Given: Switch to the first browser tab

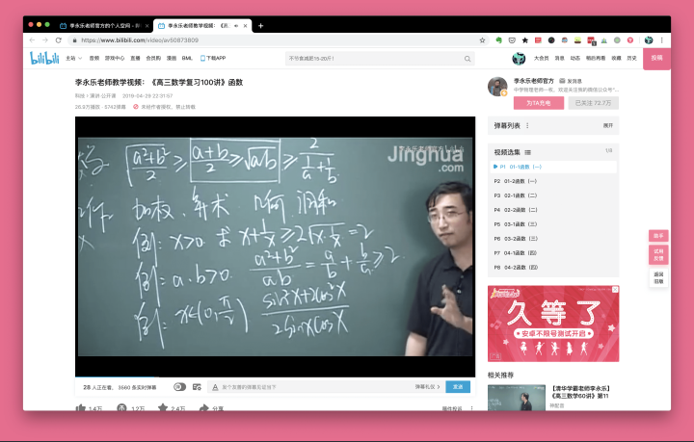Looking at the screenshot, I should [104, 26].
